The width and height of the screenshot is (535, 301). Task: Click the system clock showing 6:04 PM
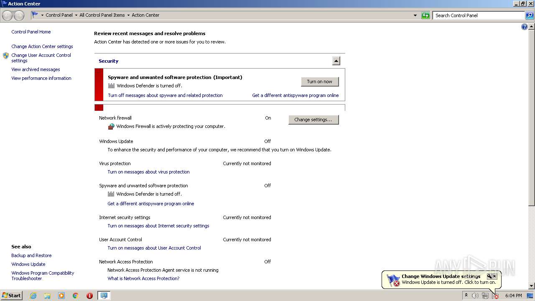(x=513, y=296)
